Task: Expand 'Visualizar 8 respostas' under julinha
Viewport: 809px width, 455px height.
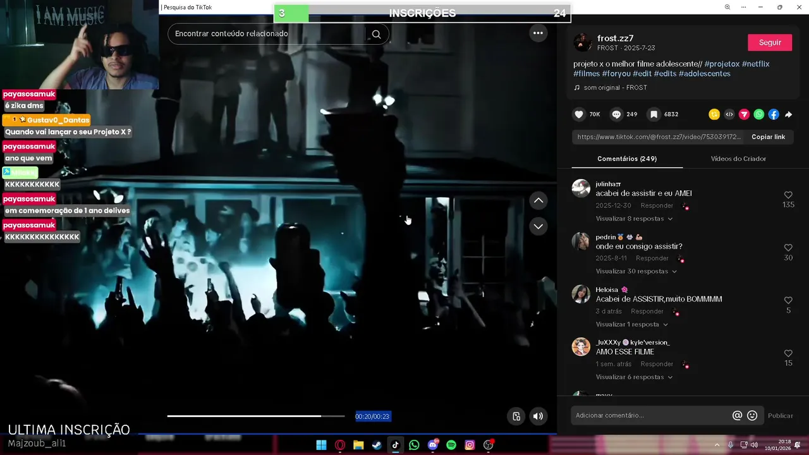Action: (634, 219)
